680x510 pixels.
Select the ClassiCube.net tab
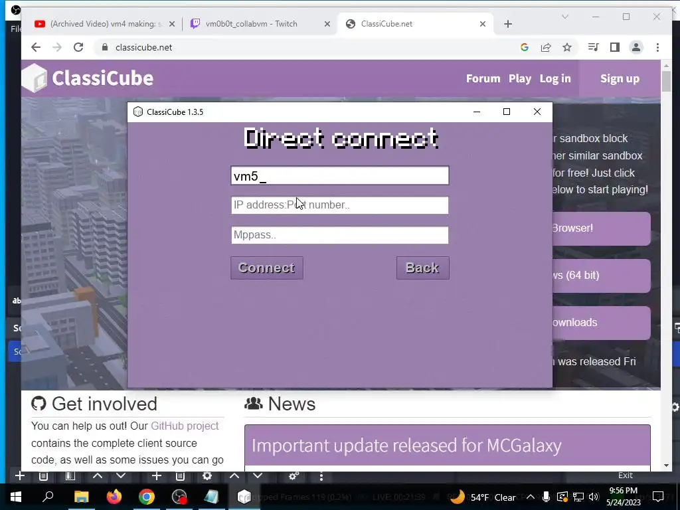pyautogui.click(x=414, y=24)
